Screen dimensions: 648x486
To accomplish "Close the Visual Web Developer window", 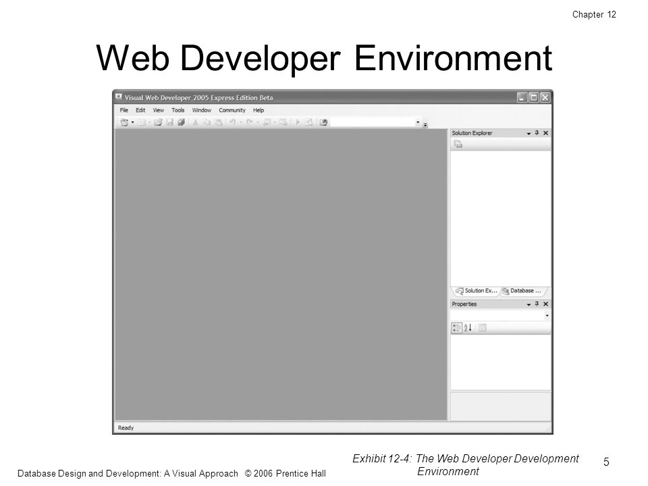I will coord(545,97).
